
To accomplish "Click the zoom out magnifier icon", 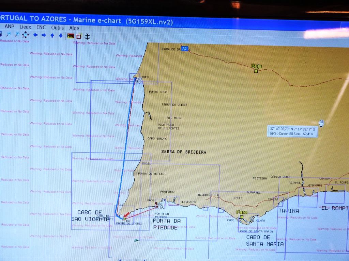I will 9,34.
